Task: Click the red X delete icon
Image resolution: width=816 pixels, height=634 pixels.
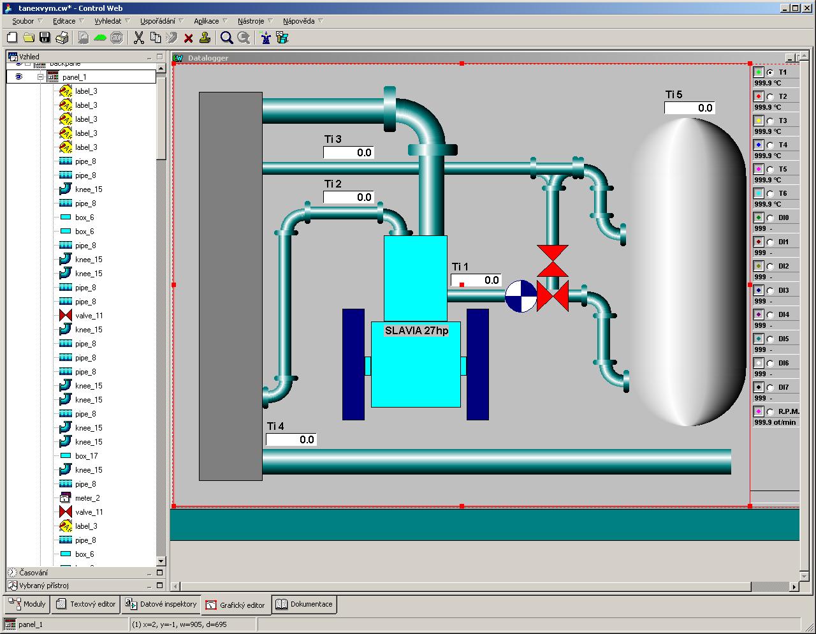Action: [x=189, y=38]
